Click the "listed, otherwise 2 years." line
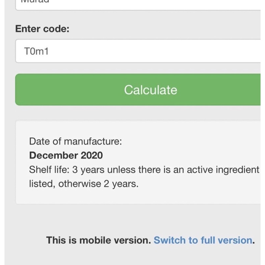Image resolution: width=265 pixels, height=265 pixels. [84, 184]
